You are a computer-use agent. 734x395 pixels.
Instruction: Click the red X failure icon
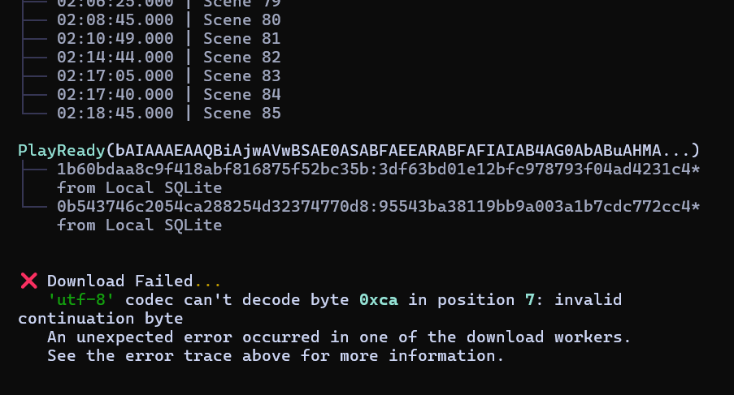[x=28, y=281]
